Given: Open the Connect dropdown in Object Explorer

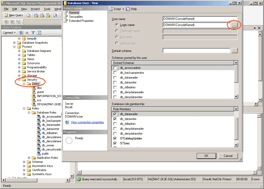Looking at the screenshot, I should coord(9,33).
